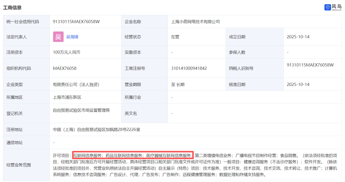
Task: Select the code beside 纳税人识别号
Action: pyautogui.click(x=310, y=65)
